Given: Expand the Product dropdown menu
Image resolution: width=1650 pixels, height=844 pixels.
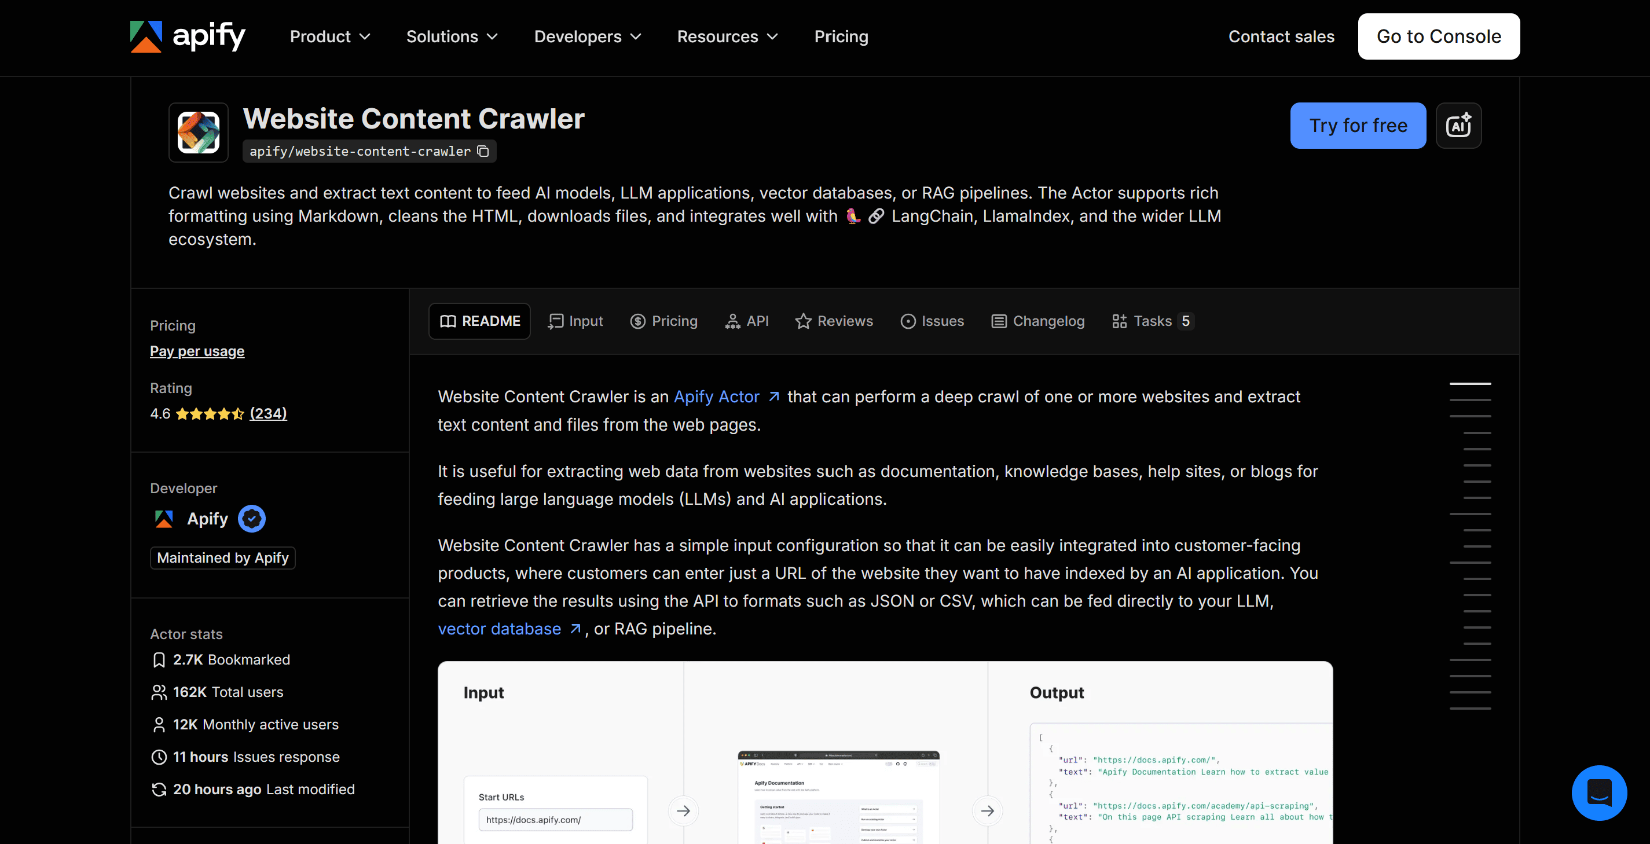Looking at the screenshot, I should coord(330,36).
